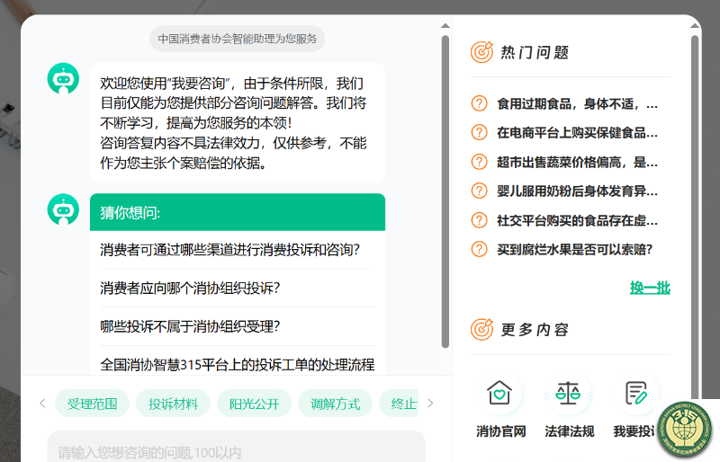720x462 pixels.
Task: Click the robot avatar beside 猜你想问
Action: [63, 209]
